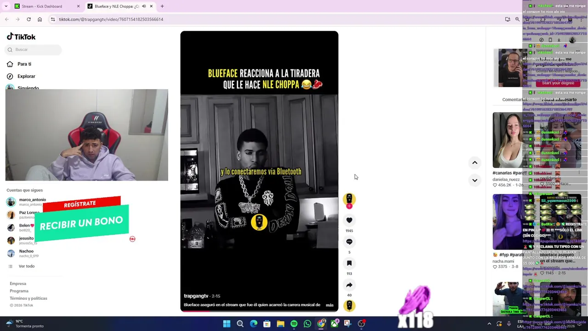Share the video using the arrow icon
Screen dimensions: 588x331
[x=349, y=285]
